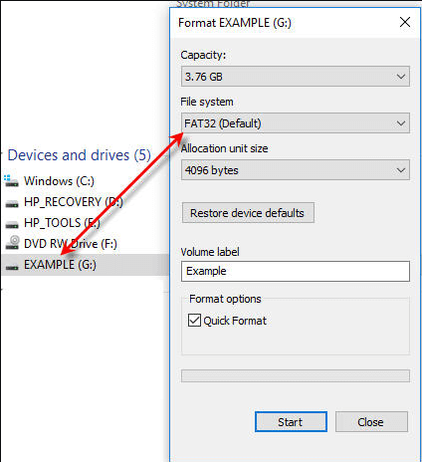Select HP_RECOVERY (D:) in drives list
This screenshot has height=462, width=422.
(74, 202)
